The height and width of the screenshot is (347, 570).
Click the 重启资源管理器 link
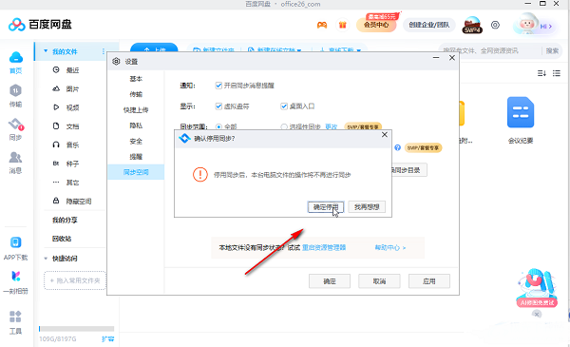click(324, 248)
